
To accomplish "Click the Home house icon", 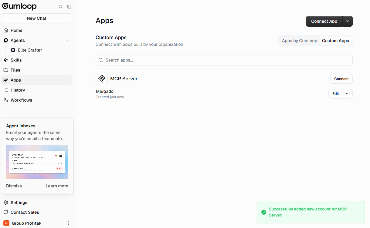I will (x=6, y=30).
